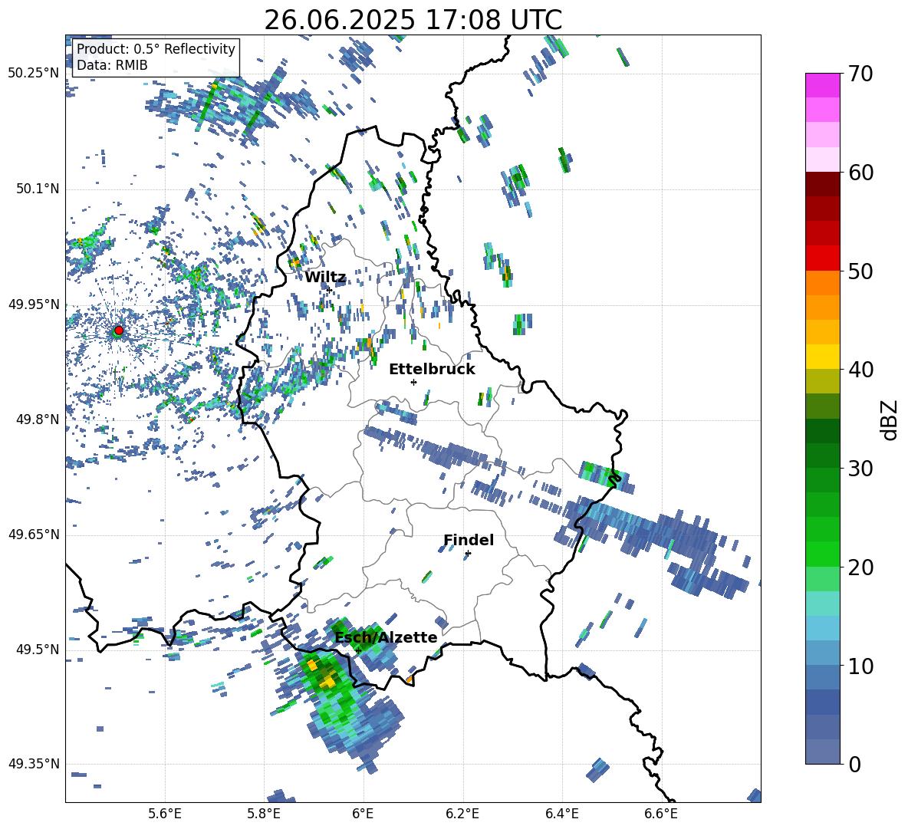Click the Findel station cross marker

click(x=468, y=554)
